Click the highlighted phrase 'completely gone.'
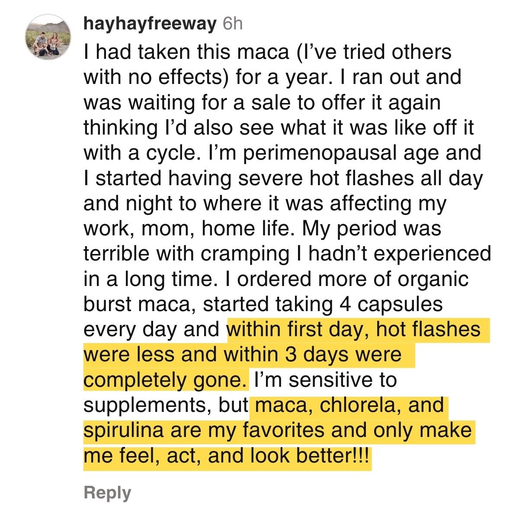This screenshot has height=514, width=519. [166, 380]
